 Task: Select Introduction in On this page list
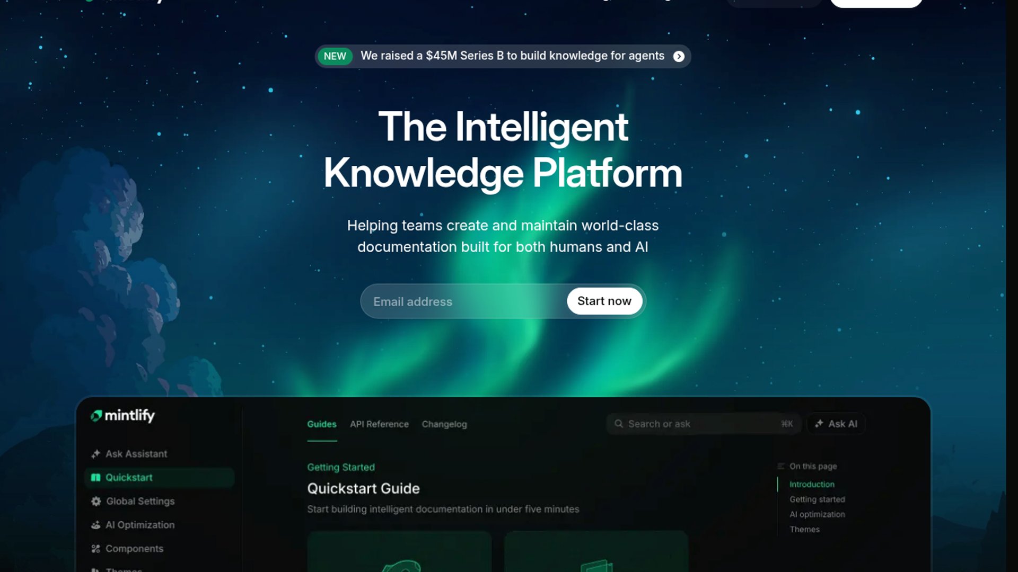[x=812, y=484]
